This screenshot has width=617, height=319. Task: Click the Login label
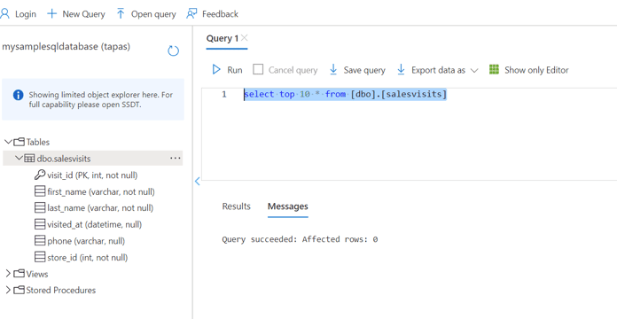coord(26,14)
